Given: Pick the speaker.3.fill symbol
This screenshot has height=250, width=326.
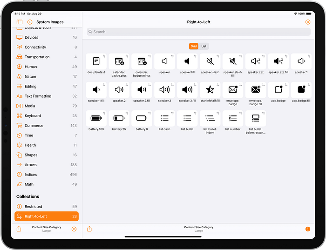Looking at the screenshot, I should tap(187, 90).
